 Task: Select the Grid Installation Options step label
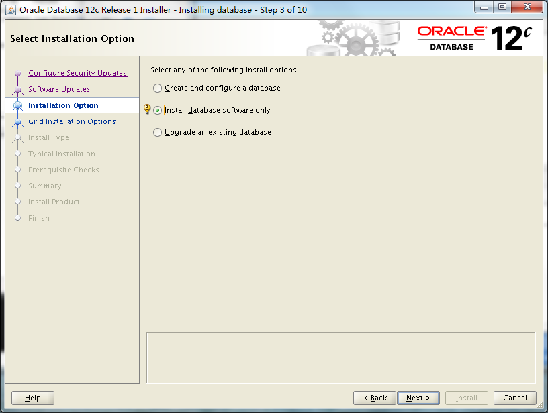[72, 121]
